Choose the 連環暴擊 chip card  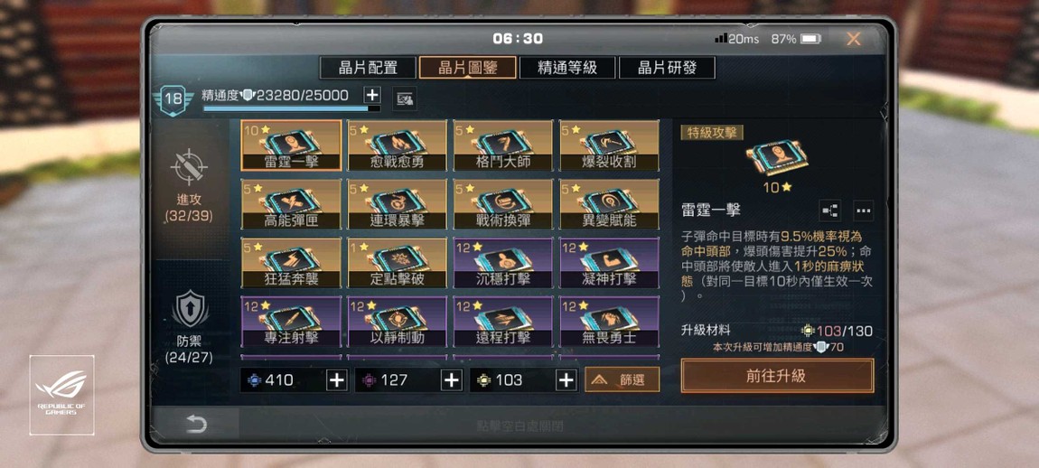(x=397, y=204)
